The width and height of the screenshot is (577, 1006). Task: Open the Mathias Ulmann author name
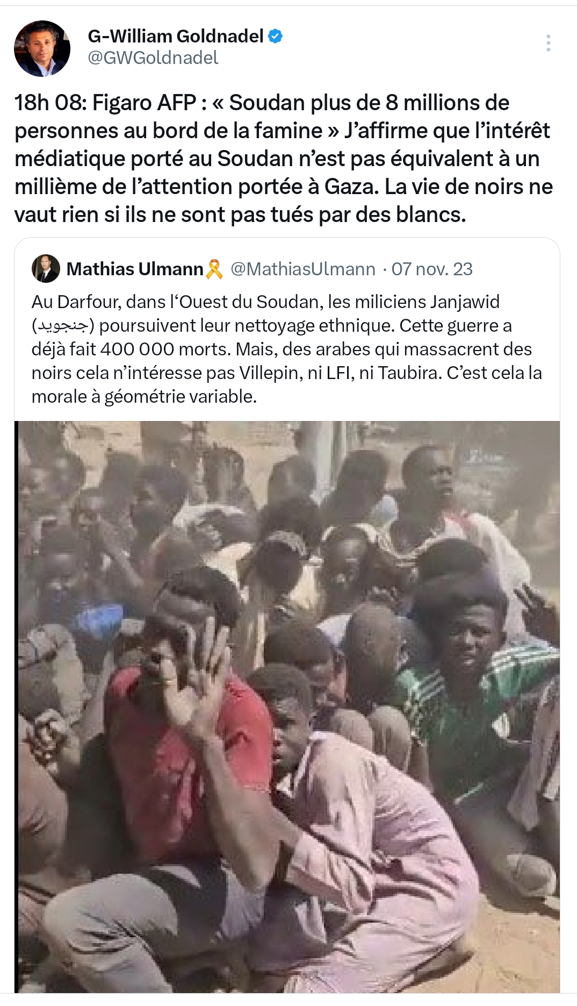coord(135,269)
